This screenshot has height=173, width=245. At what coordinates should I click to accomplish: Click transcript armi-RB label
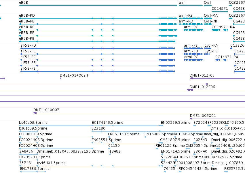[x=186, y=16]
